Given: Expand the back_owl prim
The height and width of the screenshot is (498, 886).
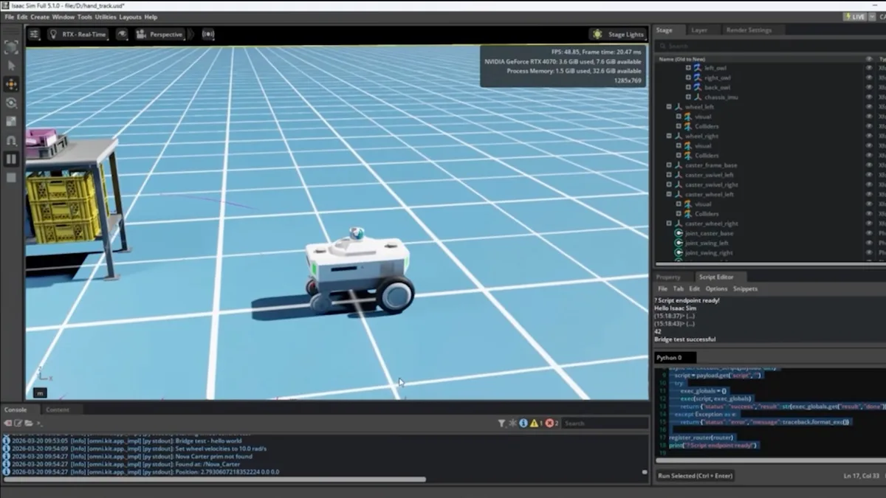Looking at the screenshot, I should point(688,87).
